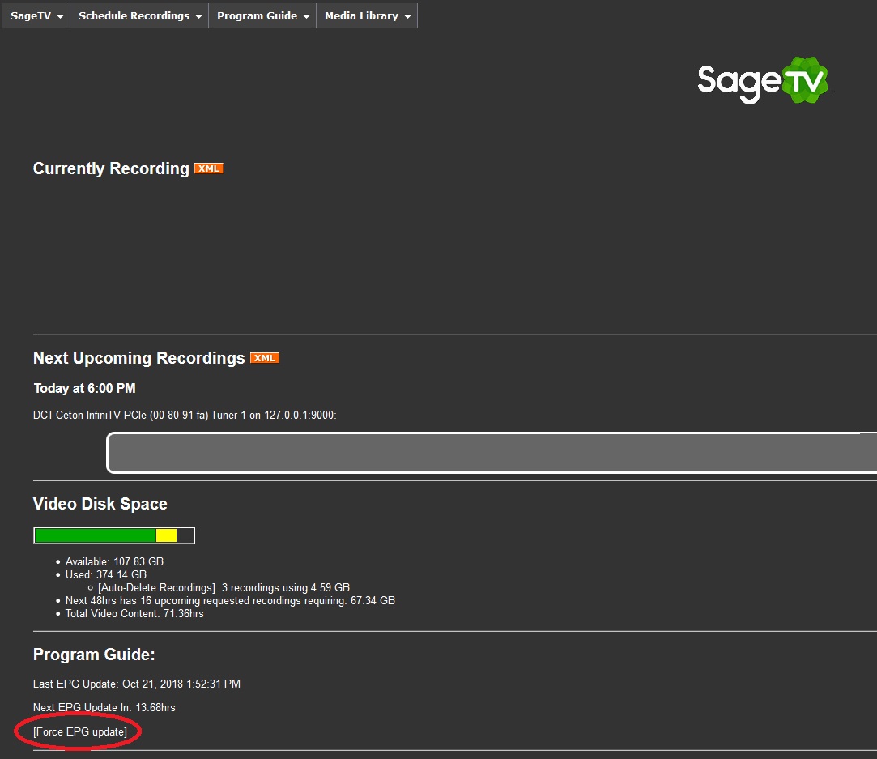Click the empty end of disk space bar
The width and height of the screenshot is (877, 759).
click(x=185, y=535)
